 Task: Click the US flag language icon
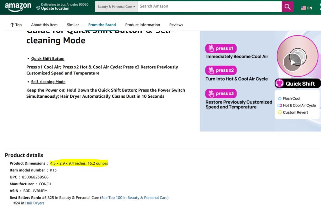(303, 8)
